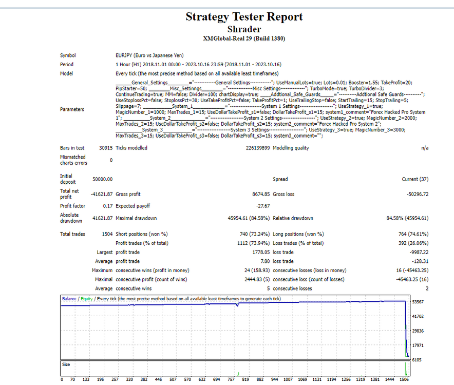454x385 pixels.
Task: Select the 740 (73.24%) short positions value
Action: pos(255,234)
